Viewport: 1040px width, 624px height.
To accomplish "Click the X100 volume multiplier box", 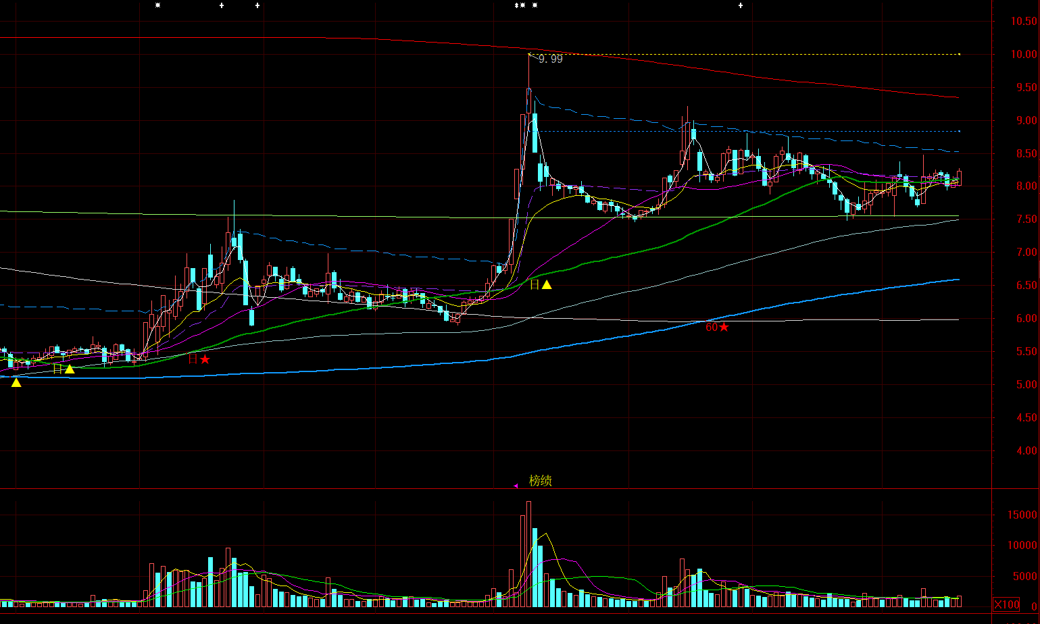I will pos(1006,604).
